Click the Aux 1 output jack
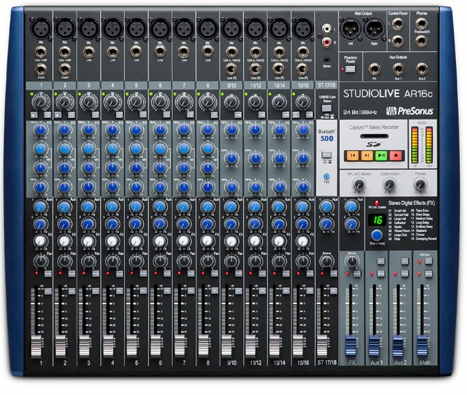Image resolution: width=467 pixels, height=395 pixels. [x=398, y=69]
